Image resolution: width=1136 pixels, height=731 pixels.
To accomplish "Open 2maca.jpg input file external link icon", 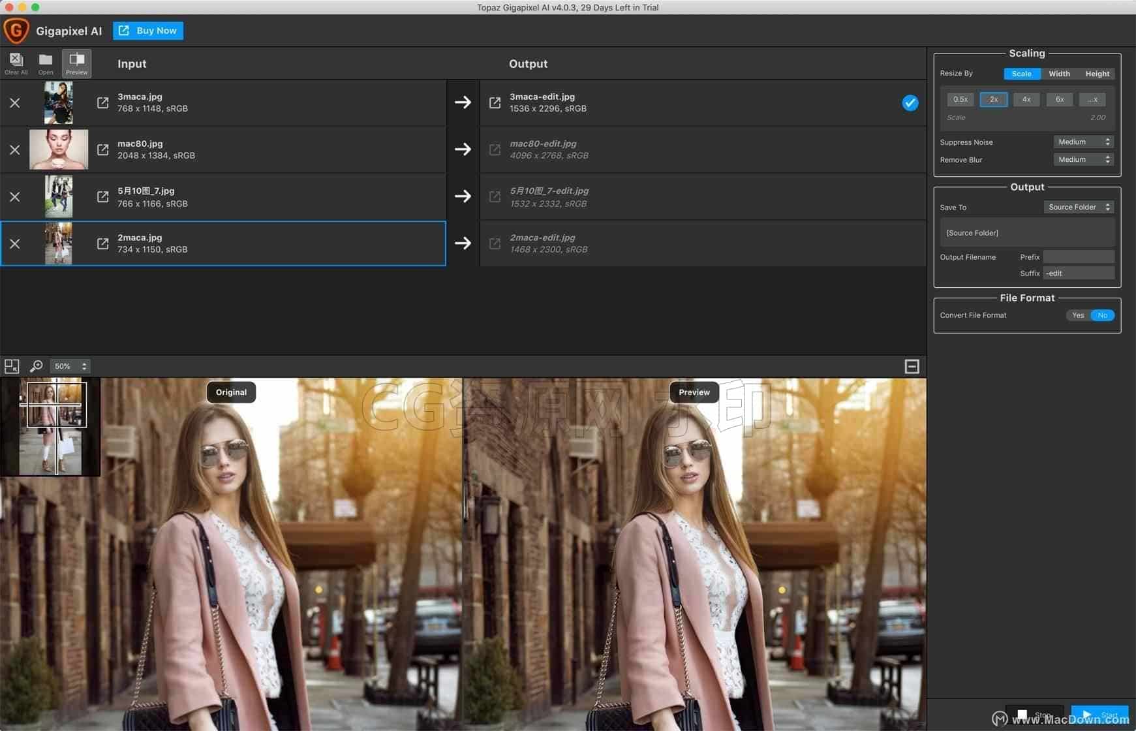I will click(x=103, y=243).
